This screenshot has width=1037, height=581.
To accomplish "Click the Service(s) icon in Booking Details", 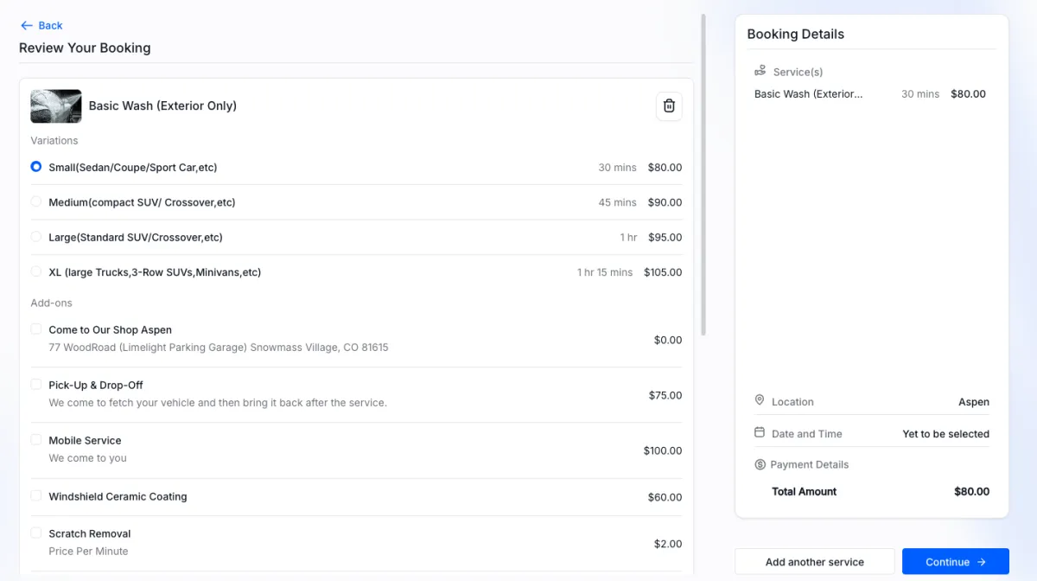I will click(760, 71).
